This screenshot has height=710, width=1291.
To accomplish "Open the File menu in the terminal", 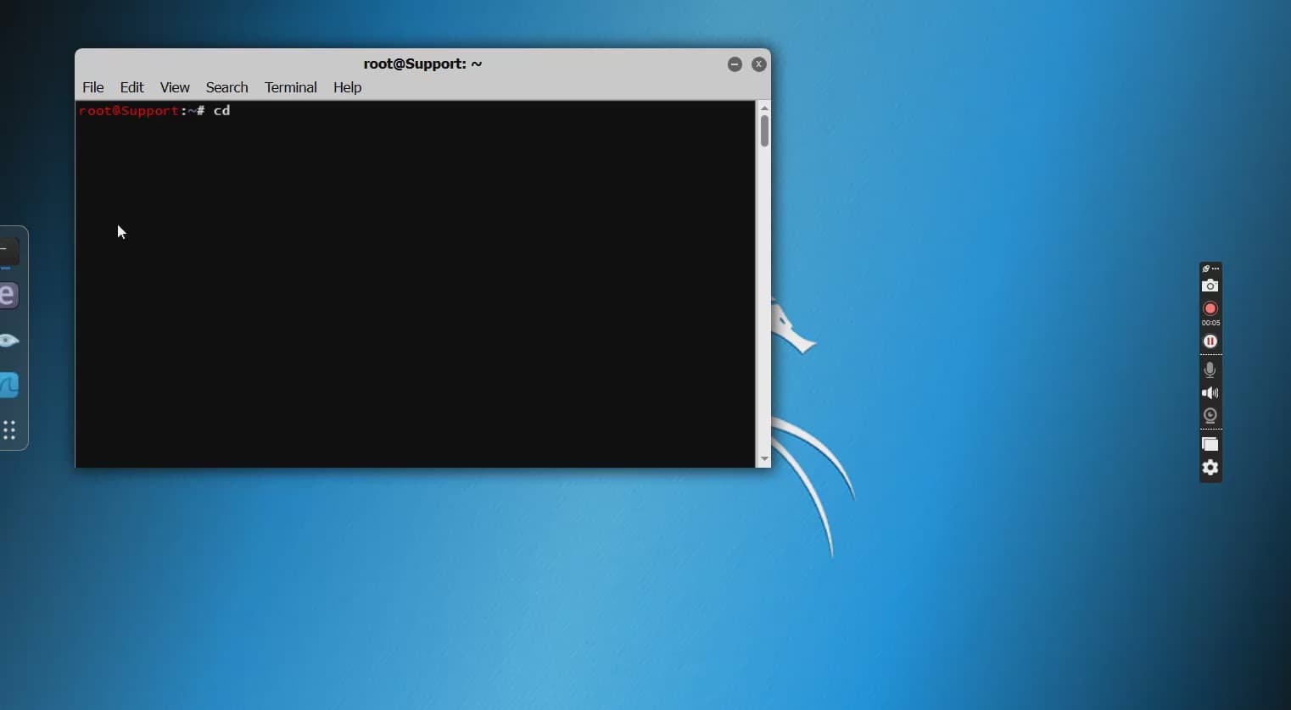I will (x=93, y=87).
